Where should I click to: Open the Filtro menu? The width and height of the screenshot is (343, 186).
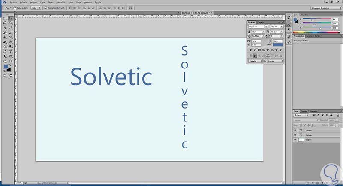point(71,3)
